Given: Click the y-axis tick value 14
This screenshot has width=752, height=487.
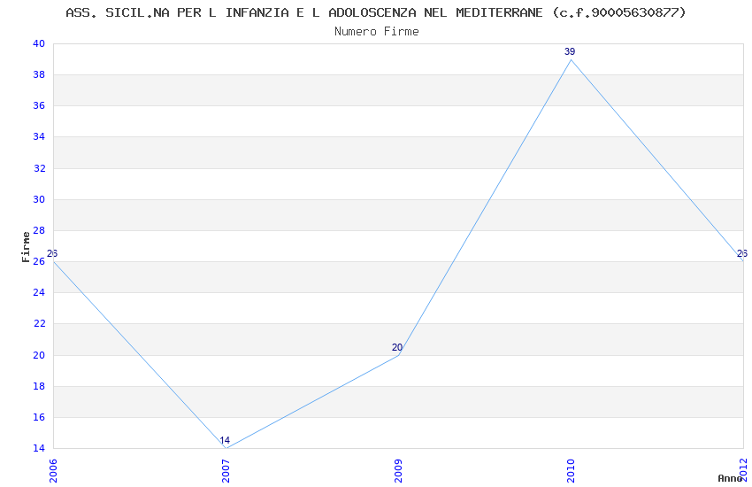Looking at the screenshot, I should point(39,448).
